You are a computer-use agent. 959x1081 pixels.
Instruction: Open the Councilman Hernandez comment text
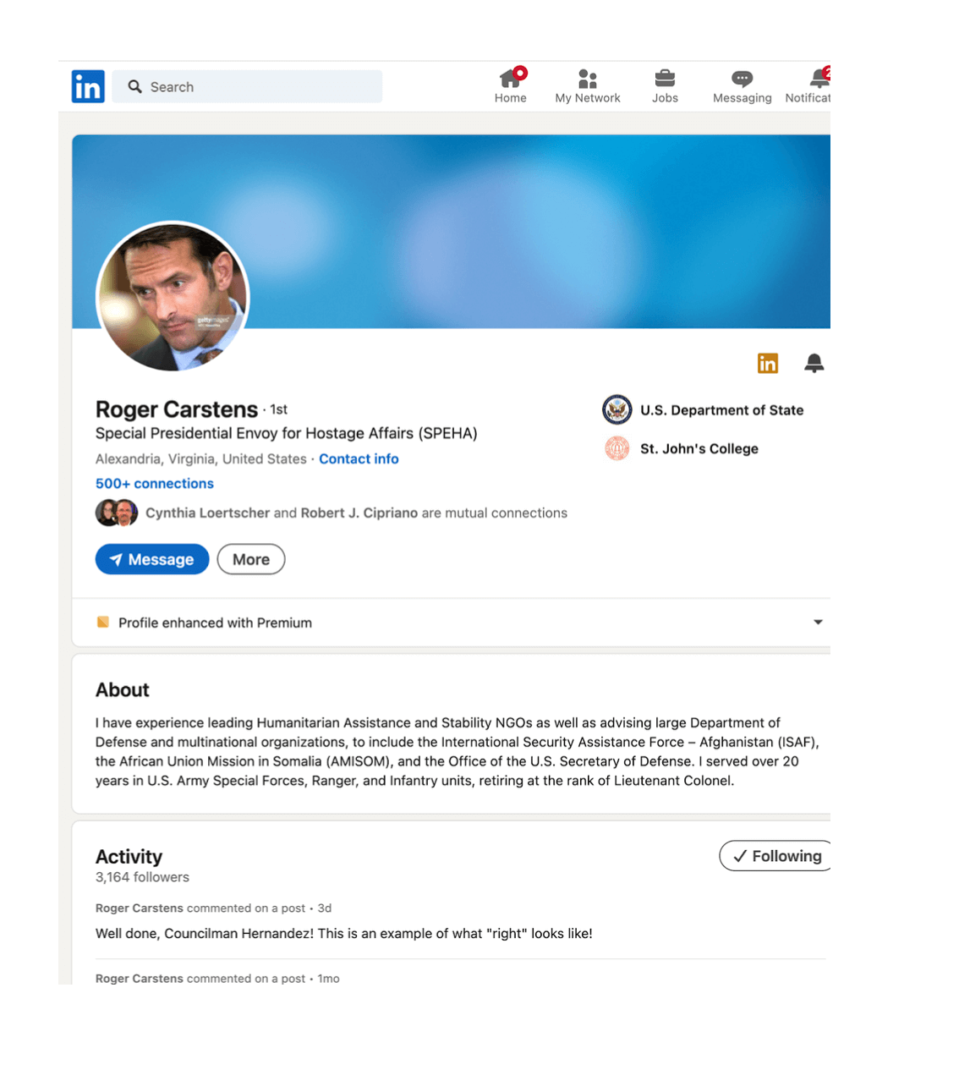344,934
